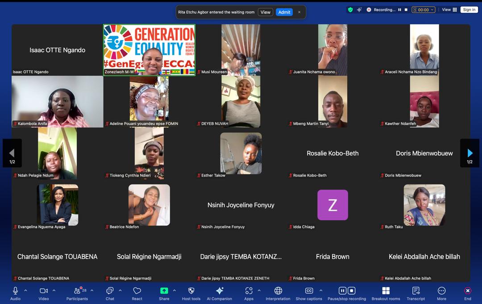Expand the Video options caret

click(x=54, y=290)
